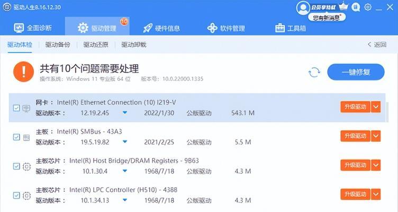The height and width of the screenshot is (212, 398).
Task: Open the customer service chat icon
Action: (356, 7)
